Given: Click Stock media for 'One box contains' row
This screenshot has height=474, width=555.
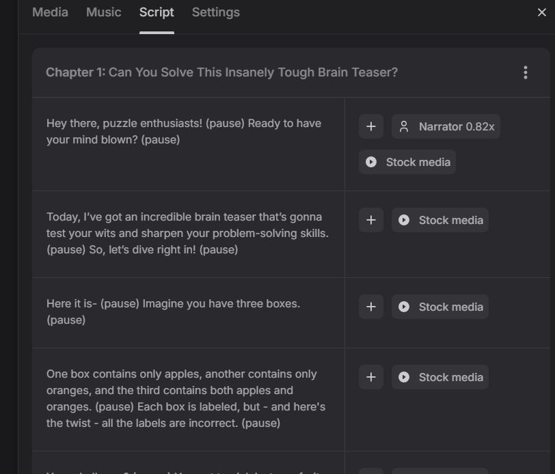Looking at the screenshot, I should tap(440, 377).
